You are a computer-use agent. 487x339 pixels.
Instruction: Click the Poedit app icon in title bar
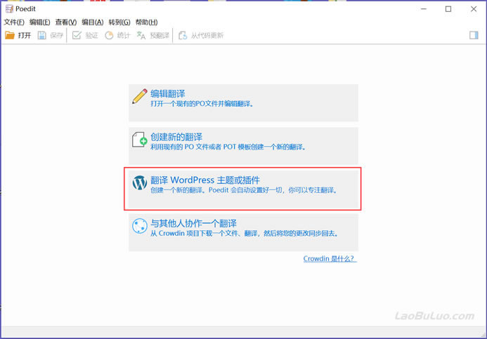tap(9, 9)
